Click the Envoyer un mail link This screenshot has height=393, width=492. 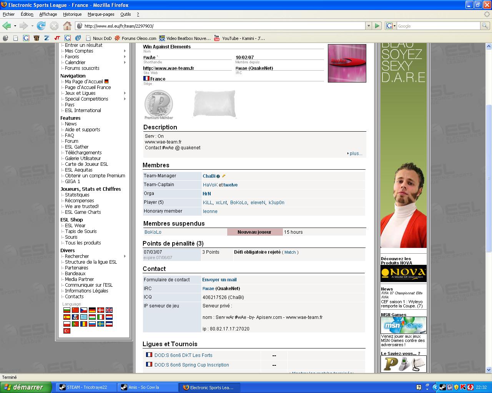(x=219, y=280)
